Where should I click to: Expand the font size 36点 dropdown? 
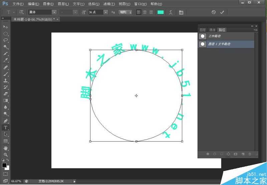coord(106,12)
